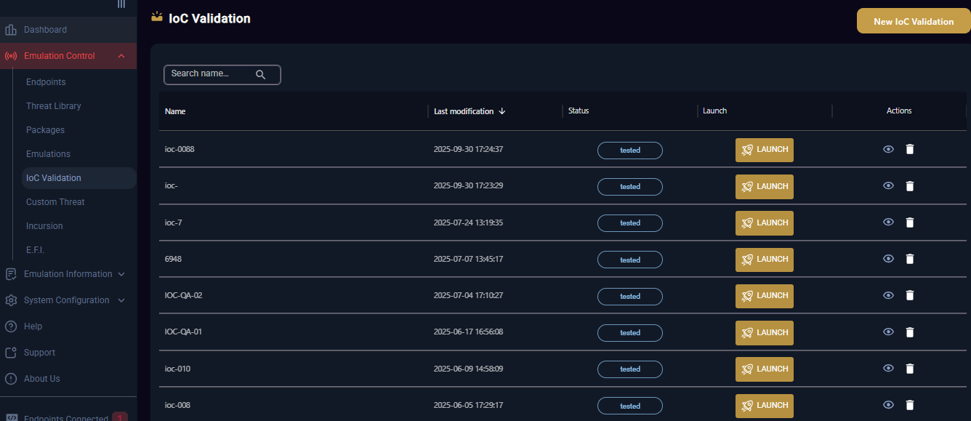Click the search magnifier icon

click(261, 74)
